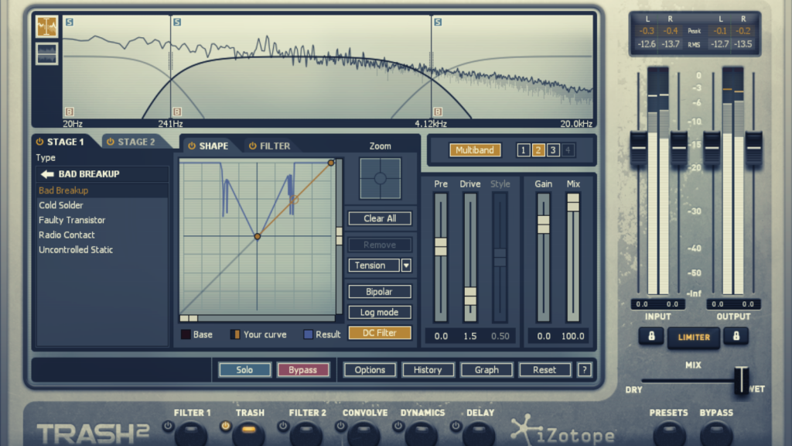
Task: Click the Drive slider handle
Action: (x=470, y=297)
